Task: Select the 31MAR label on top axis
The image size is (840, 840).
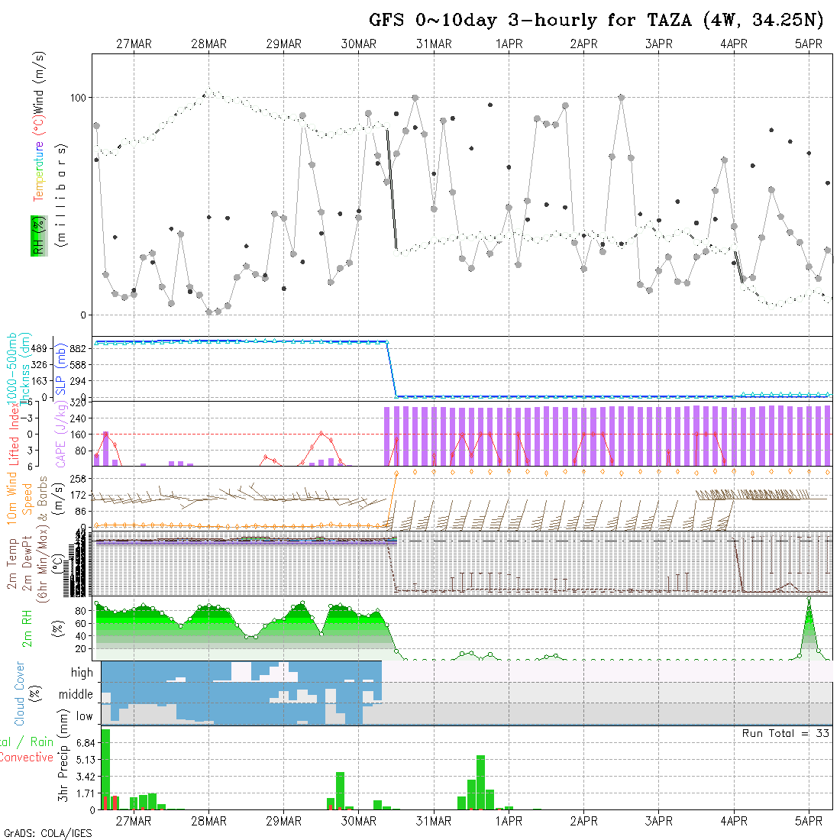Action: pyautogui.click(x=434, y=44)
